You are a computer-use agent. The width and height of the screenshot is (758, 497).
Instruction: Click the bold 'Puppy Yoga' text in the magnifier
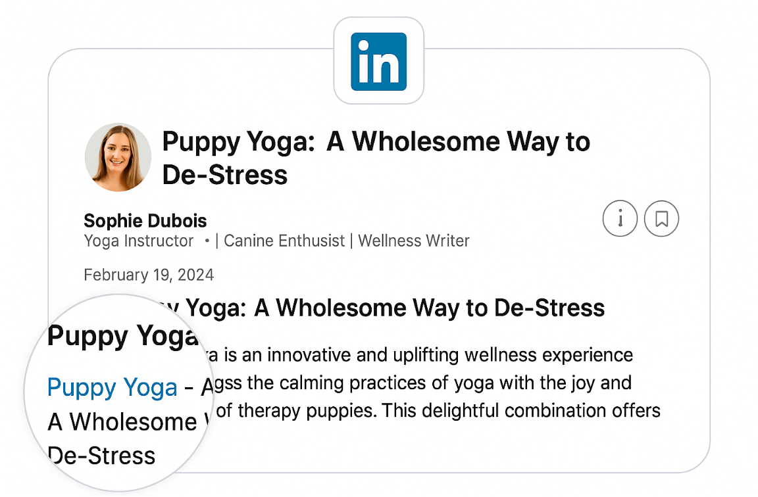point(123,336)
